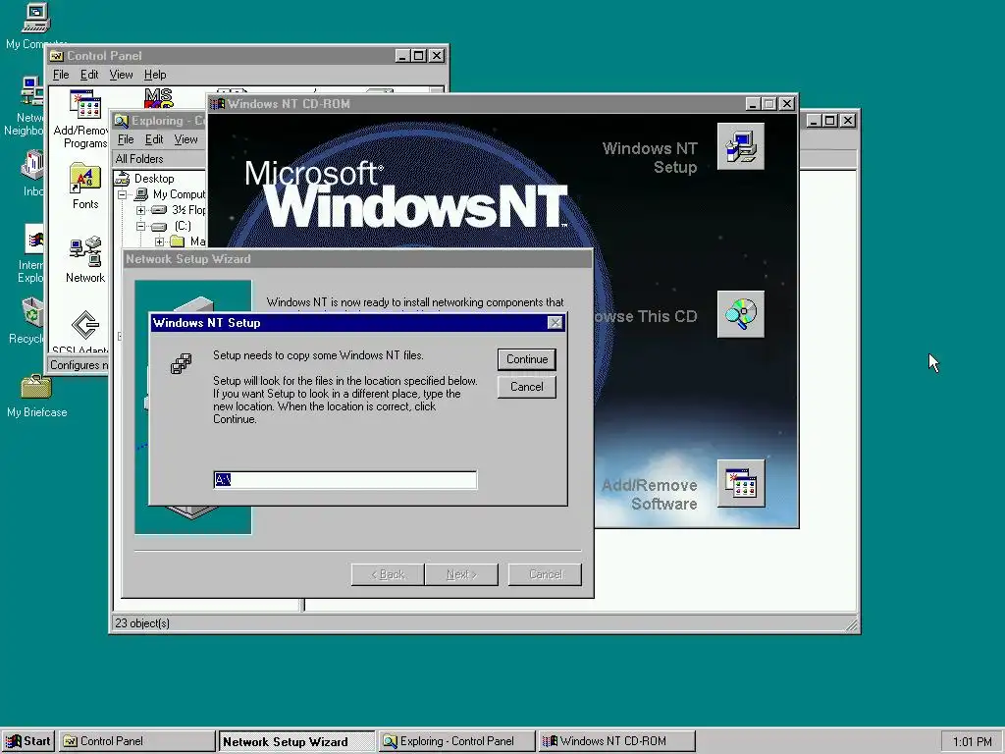Select My Computer desktop icon

coord(35,26)
